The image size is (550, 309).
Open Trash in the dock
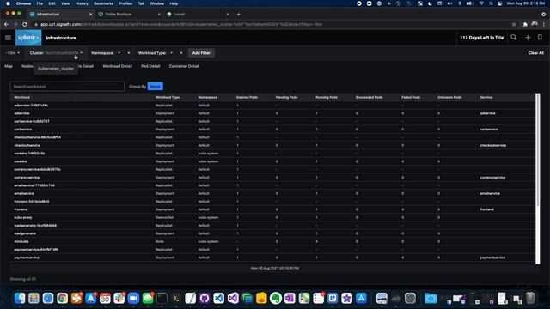[531, 298]
